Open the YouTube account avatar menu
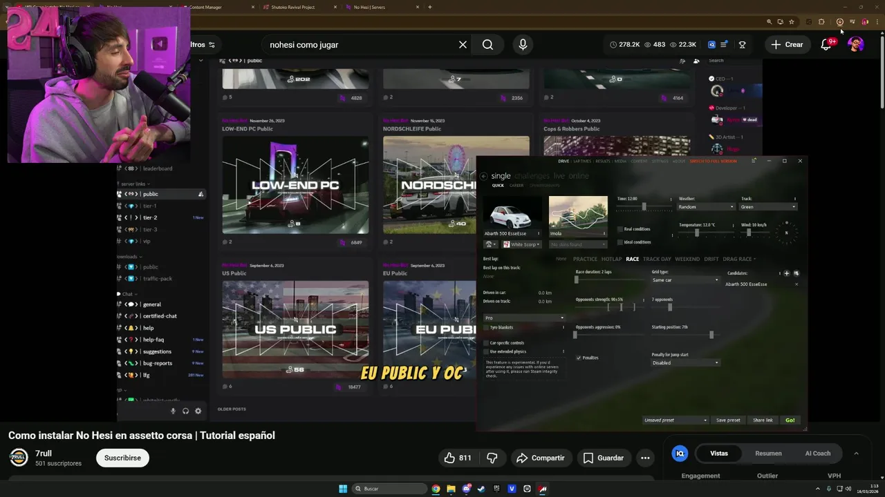This screenshot has height=497, width=885. [x=855, y=45]
